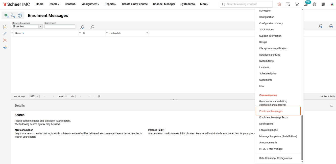Open Escalation model

pos(269,130)
